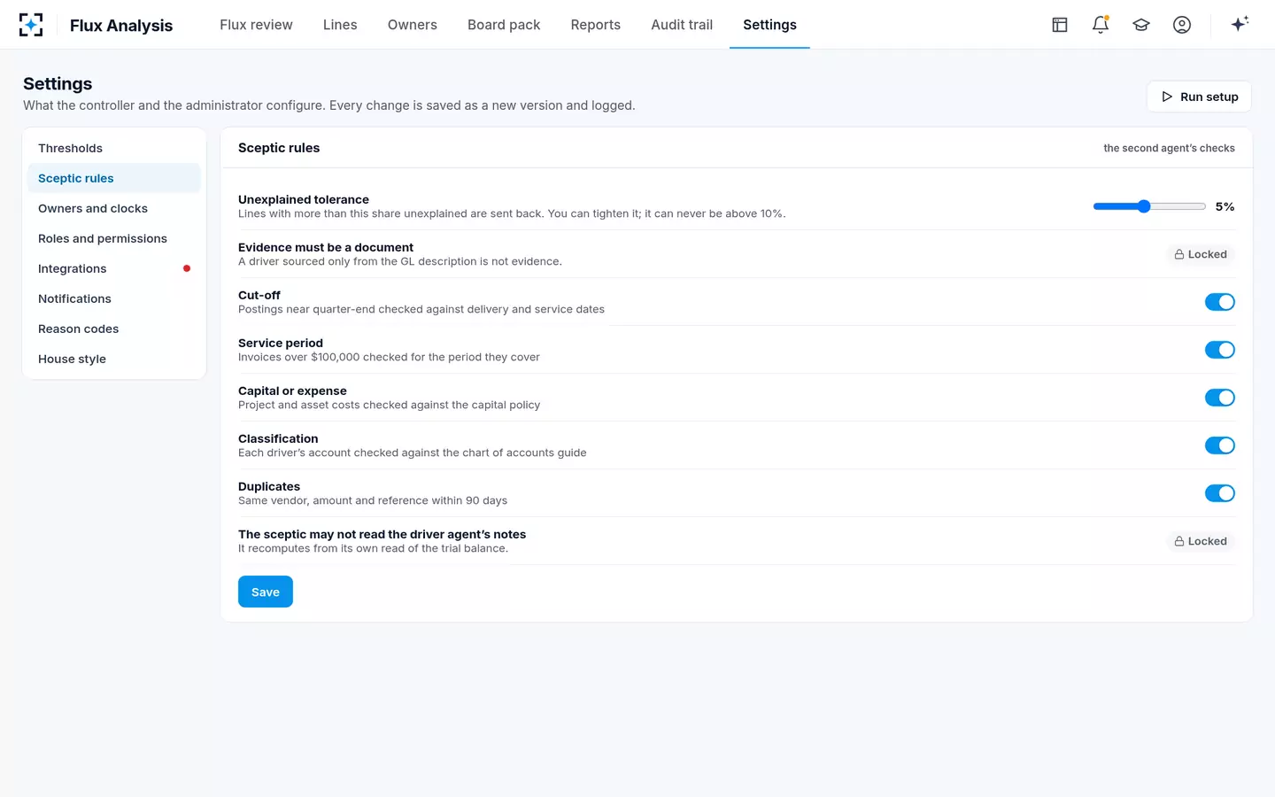This screenshot has width=1275, height=797.
Task: Open the user account profile icon
Action: pyautogui.click(x=1182, y=25)
